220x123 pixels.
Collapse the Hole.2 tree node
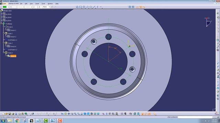[4, 43]
